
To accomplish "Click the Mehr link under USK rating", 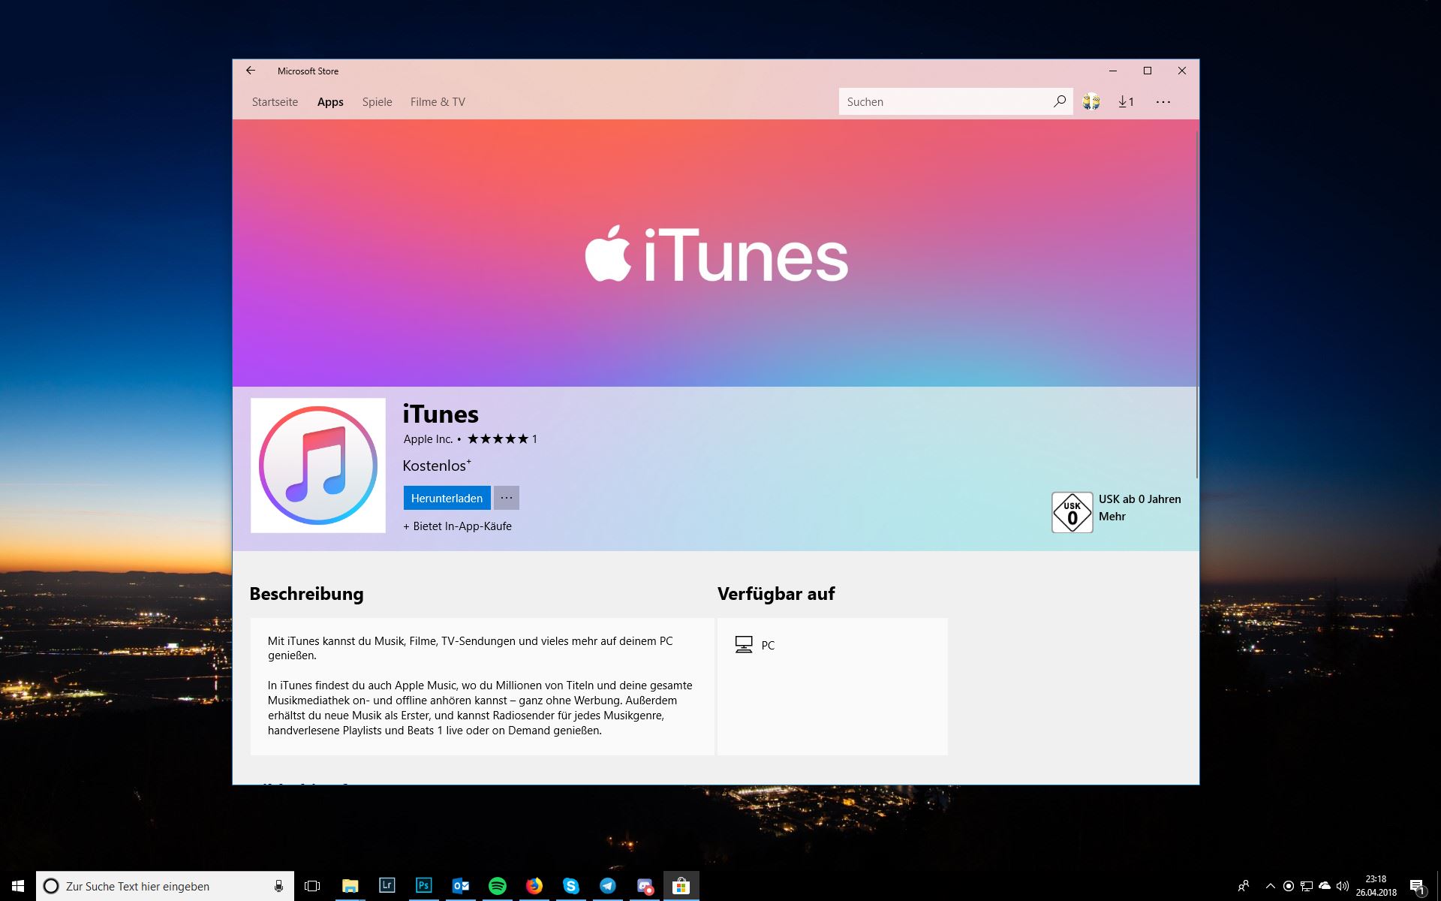I will [1112, 517].
